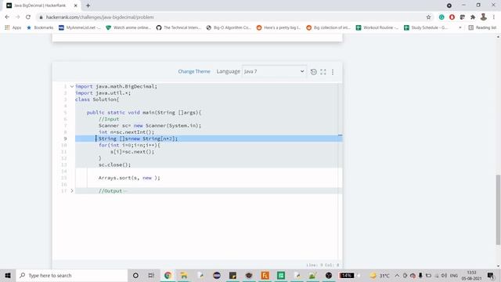Screen dimensions: 501x282
Task: Click the Arrays.sort line in editor
Action: (x=129, y=178)
